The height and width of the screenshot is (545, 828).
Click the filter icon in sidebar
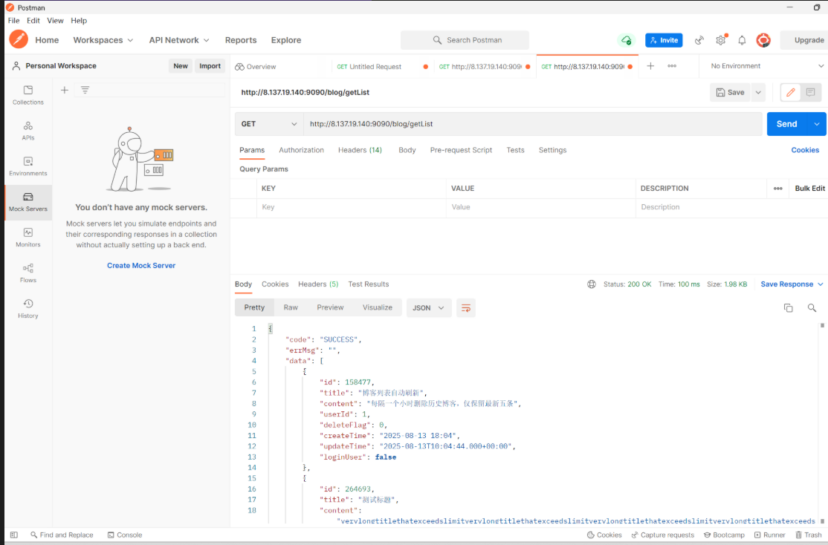coord(85,91)
